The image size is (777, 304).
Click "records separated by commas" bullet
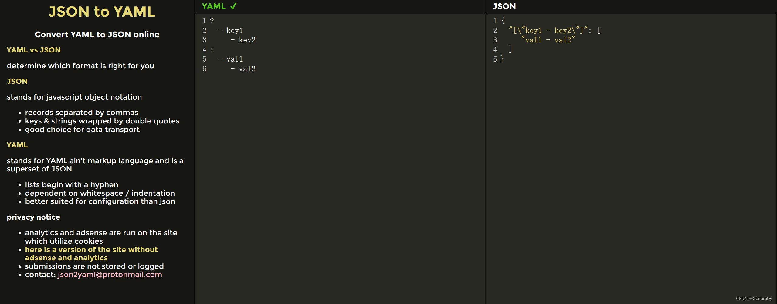pos(81,113)
